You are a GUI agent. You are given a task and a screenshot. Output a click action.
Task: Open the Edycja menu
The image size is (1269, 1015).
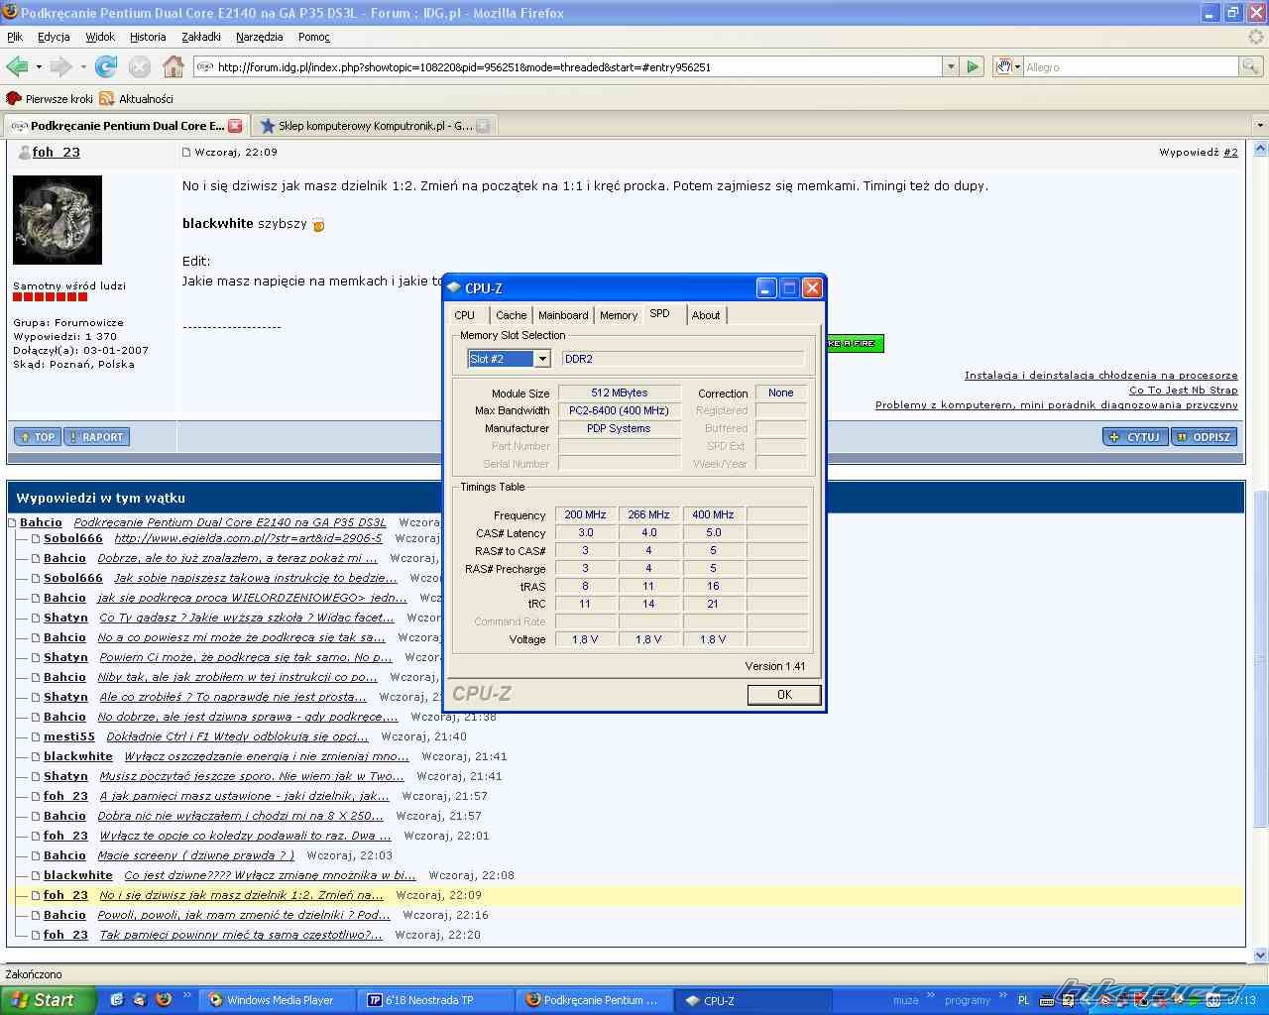[x=54, y=37]
